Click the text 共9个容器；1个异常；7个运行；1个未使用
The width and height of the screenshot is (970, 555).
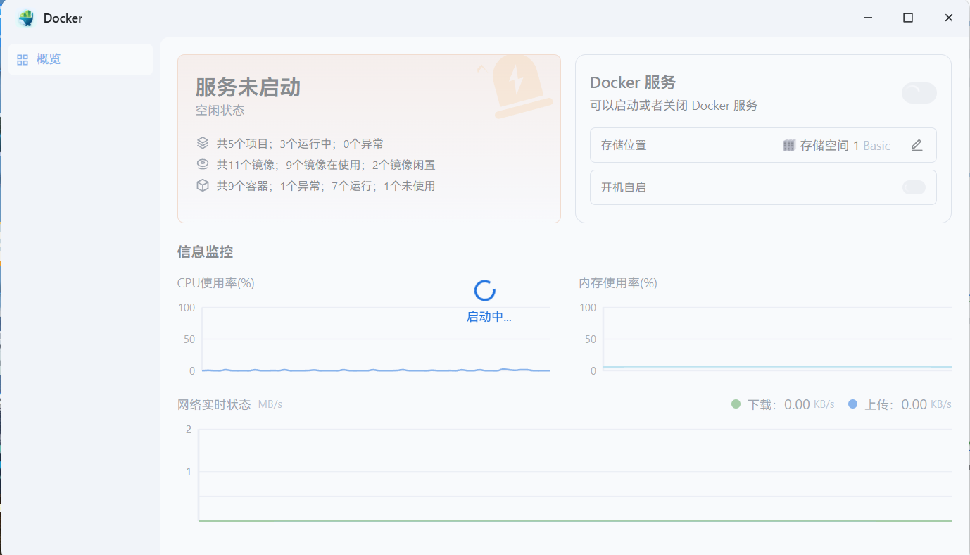[x=326, y=186]
